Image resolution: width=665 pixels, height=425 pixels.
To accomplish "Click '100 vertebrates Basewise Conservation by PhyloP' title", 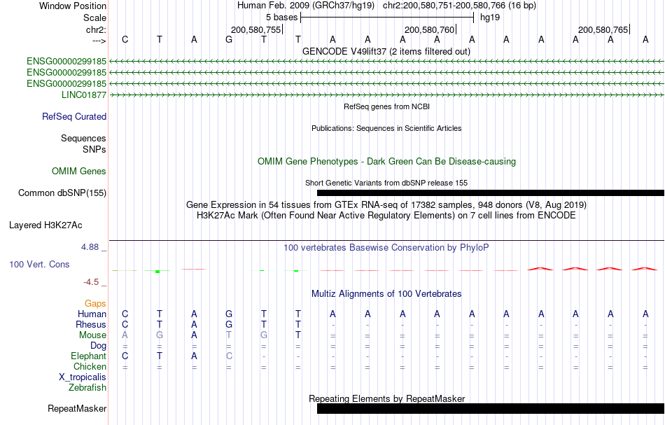I will coord(386,248).
